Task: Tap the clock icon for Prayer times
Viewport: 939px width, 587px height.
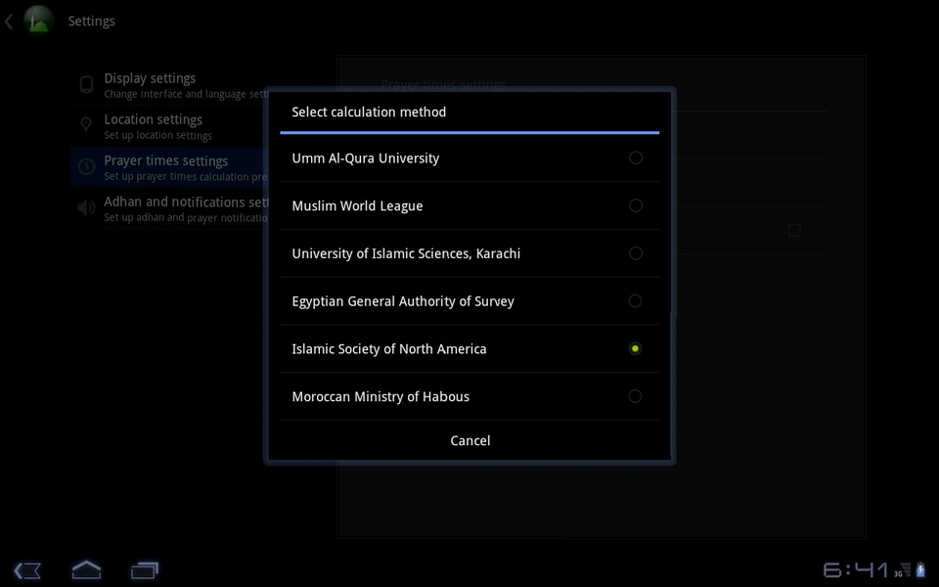Action: coord(86,166)
